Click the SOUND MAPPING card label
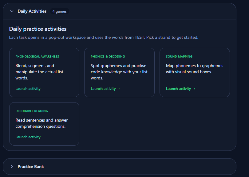Viewport: 249px width, 177px height. coord(179,57)
